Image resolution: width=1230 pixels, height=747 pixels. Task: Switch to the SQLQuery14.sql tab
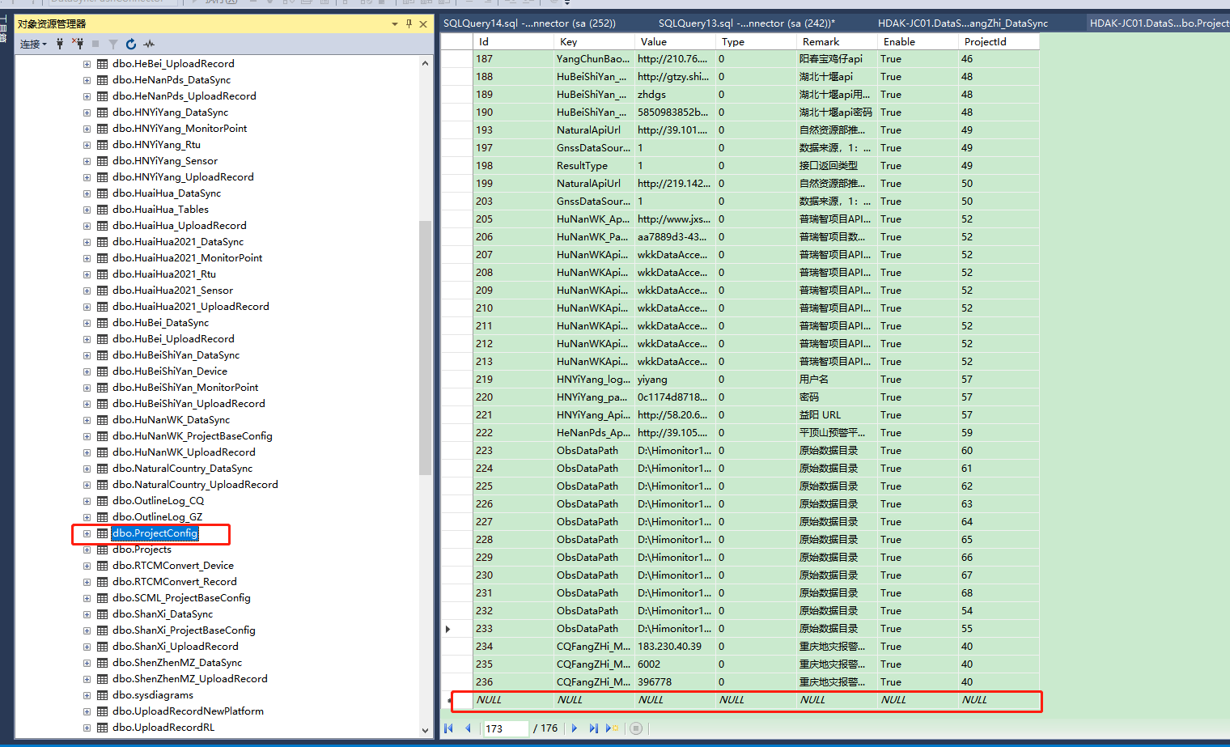point(529,23)
